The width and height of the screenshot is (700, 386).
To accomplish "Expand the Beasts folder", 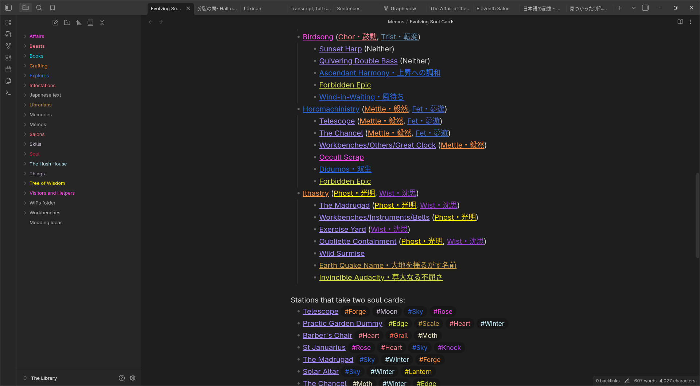I will [x=37, y=46].
